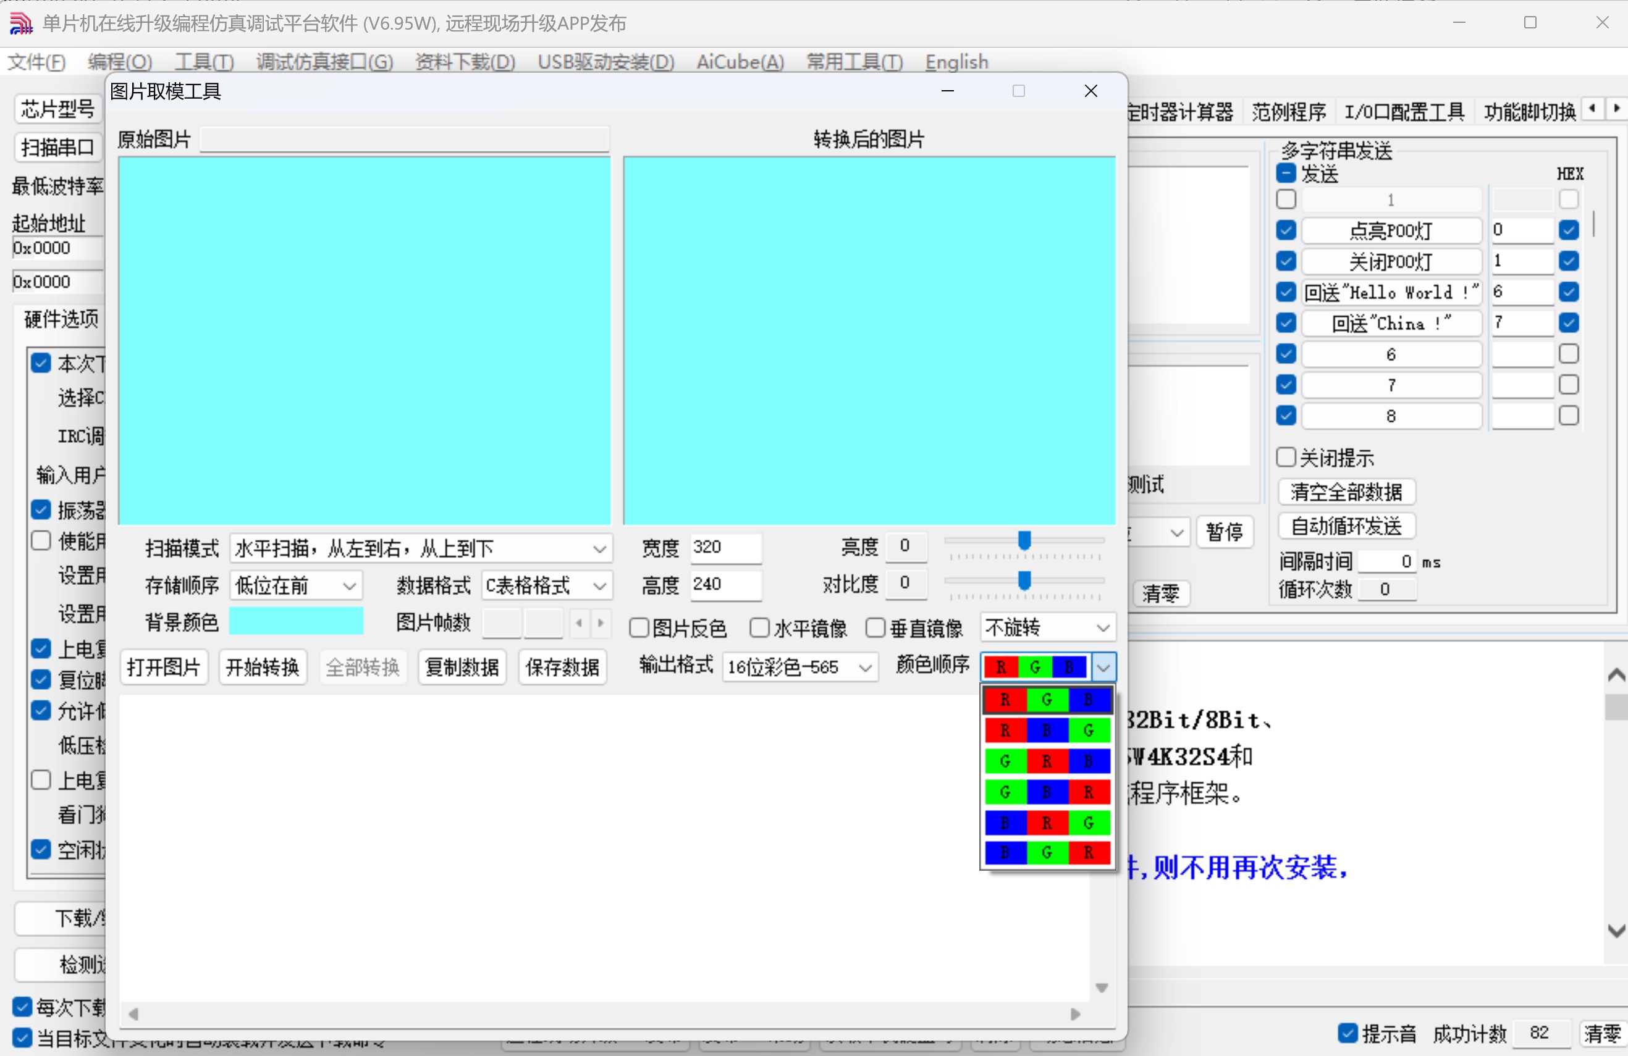Select the B-G-R color order option
This screenshot has width=1628, height=1056.
tap(1047, 852)
